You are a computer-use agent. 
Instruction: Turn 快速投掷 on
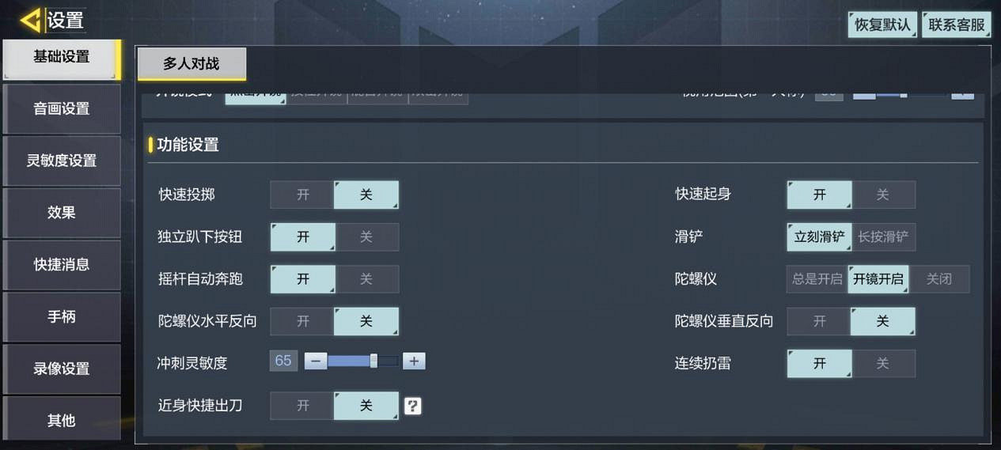302,195
